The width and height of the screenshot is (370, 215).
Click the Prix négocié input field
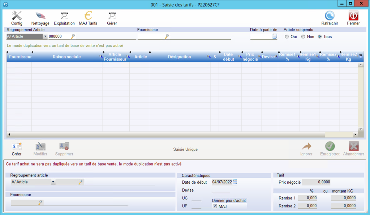pos(316,182)
